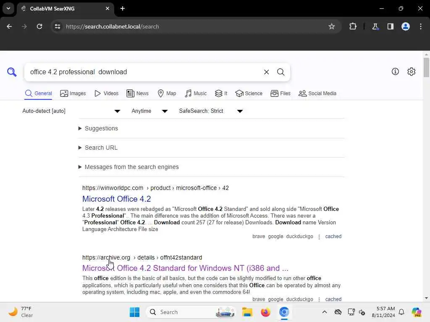
Task: Click the scrollbar down arrow
Action: pyautogui.click(x=426, y=298)
